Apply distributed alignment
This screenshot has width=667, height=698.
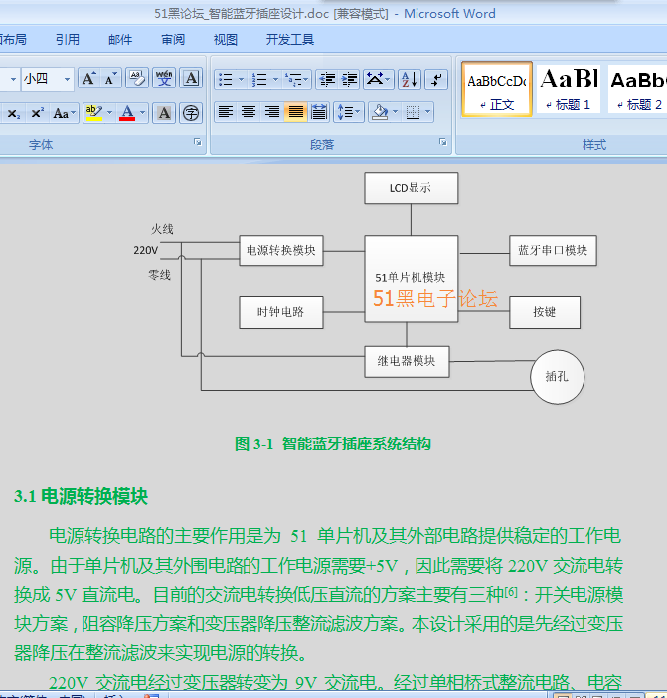319,112
